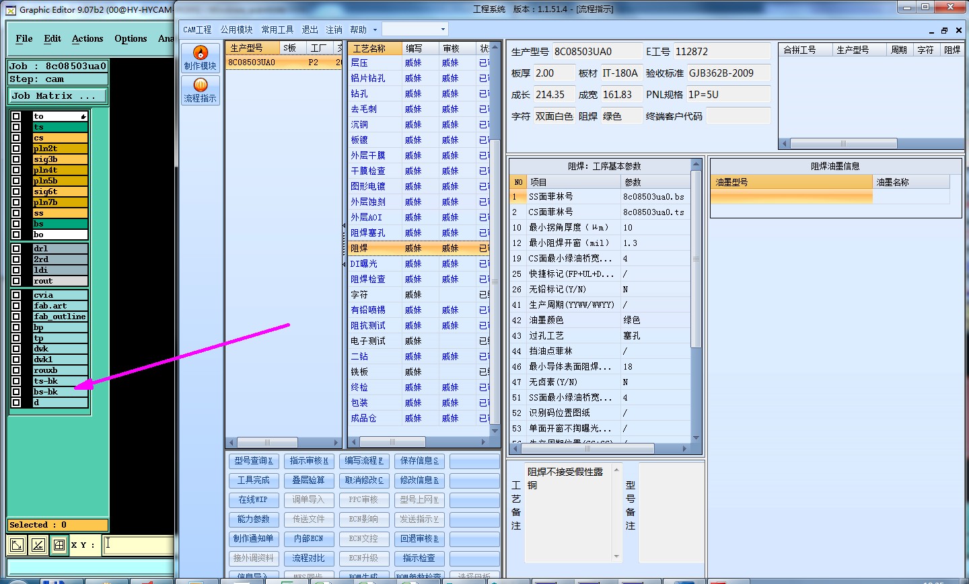Toggle checkbox for layer bs-bk
Image resolution: width=969 pixels, height=584 pixels.
tap(16, 392)
